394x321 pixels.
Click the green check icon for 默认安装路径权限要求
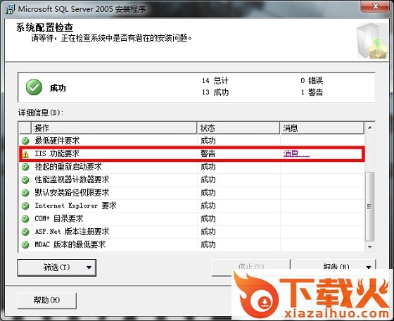tap(25, 193)
